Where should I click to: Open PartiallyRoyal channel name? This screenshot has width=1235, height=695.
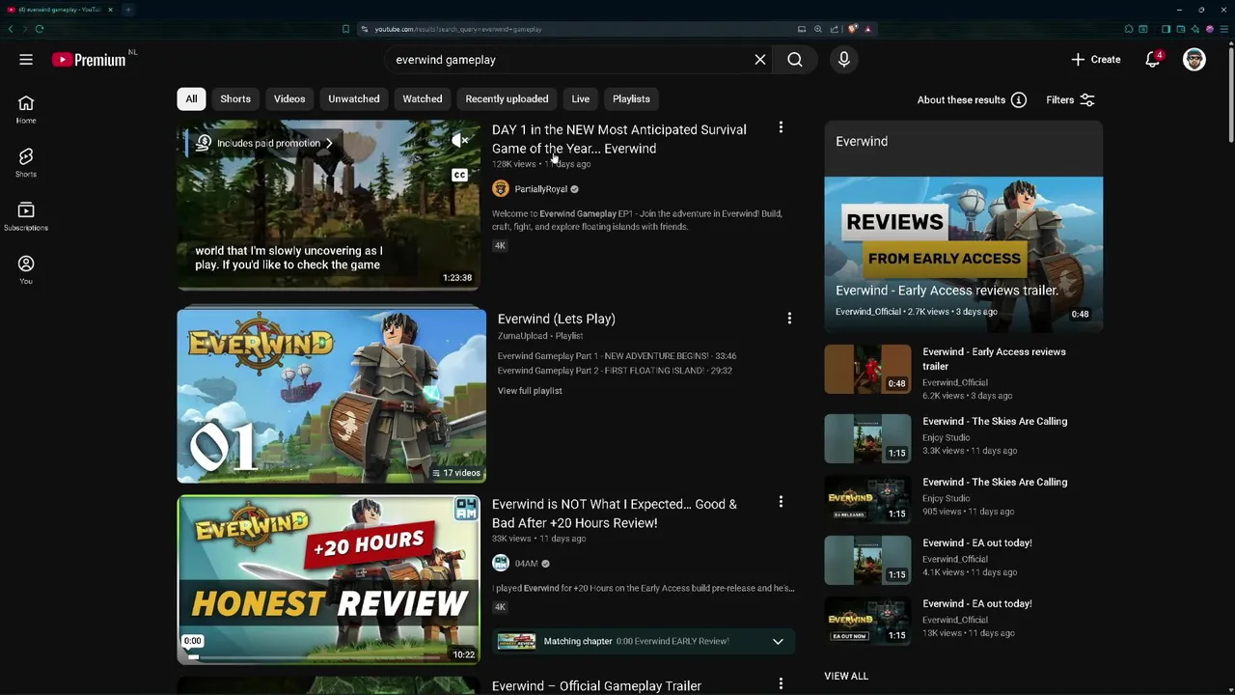(x=540, y=189)
